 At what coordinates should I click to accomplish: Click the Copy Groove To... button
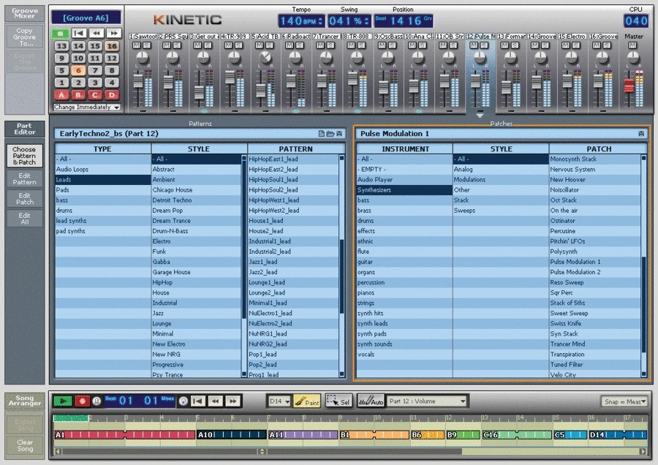(25, 36)
